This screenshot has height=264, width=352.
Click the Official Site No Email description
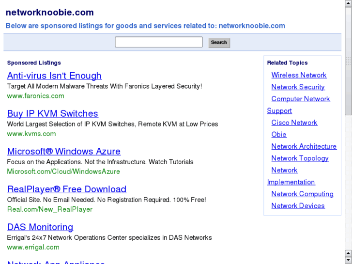tap(107, 200)
